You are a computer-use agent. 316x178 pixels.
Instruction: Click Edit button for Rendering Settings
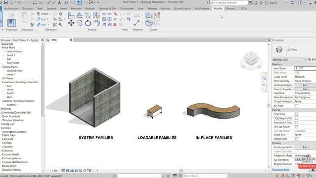tap(305, 147)
